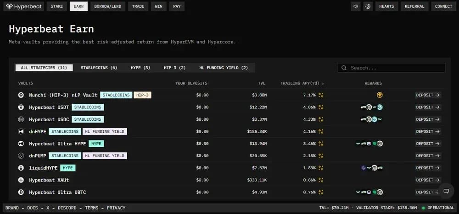Screen dimensions: 459x214
Task: Click the sparkle icon beside 7.17% APY
Action: click(x=321, y=95)
